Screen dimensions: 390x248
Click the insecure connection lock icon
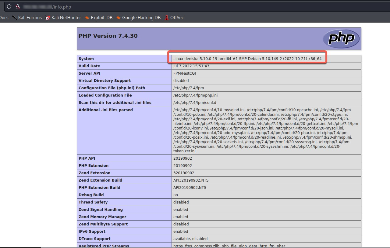click(x=17, y=7)
